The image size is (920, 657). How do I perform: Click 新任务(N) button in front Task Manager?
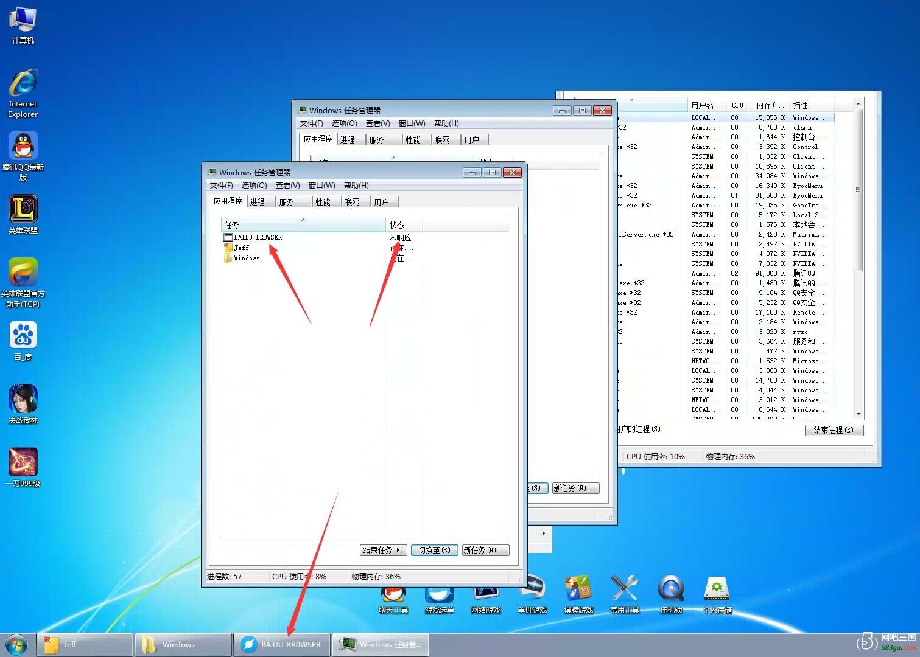(485, 550)
